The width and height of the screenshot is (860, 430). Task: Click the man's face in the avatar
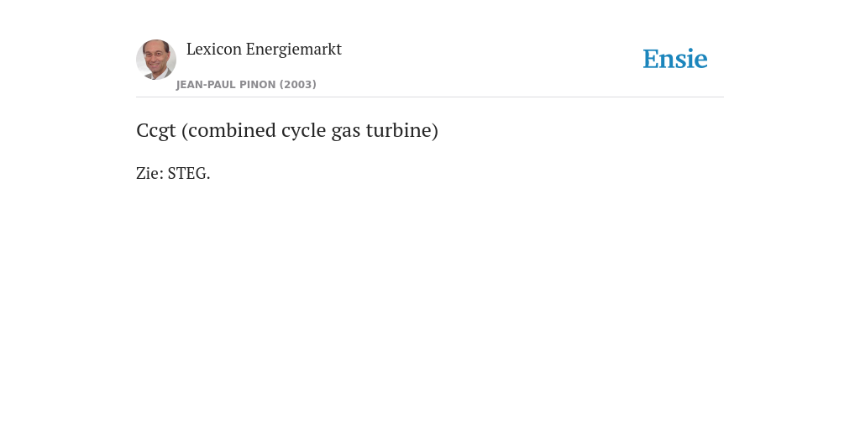click(156, 56)
